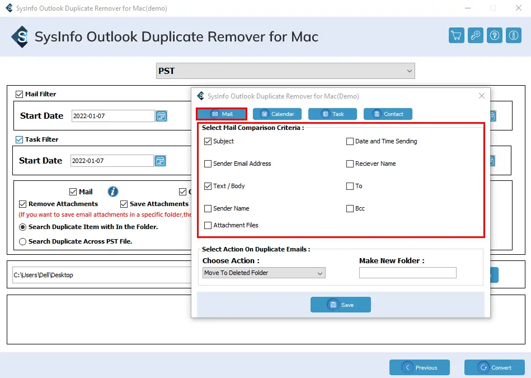
Task: Open calendar picker for Task Filter Start Date
Action: pyautogui.click(x=160, y=161)
